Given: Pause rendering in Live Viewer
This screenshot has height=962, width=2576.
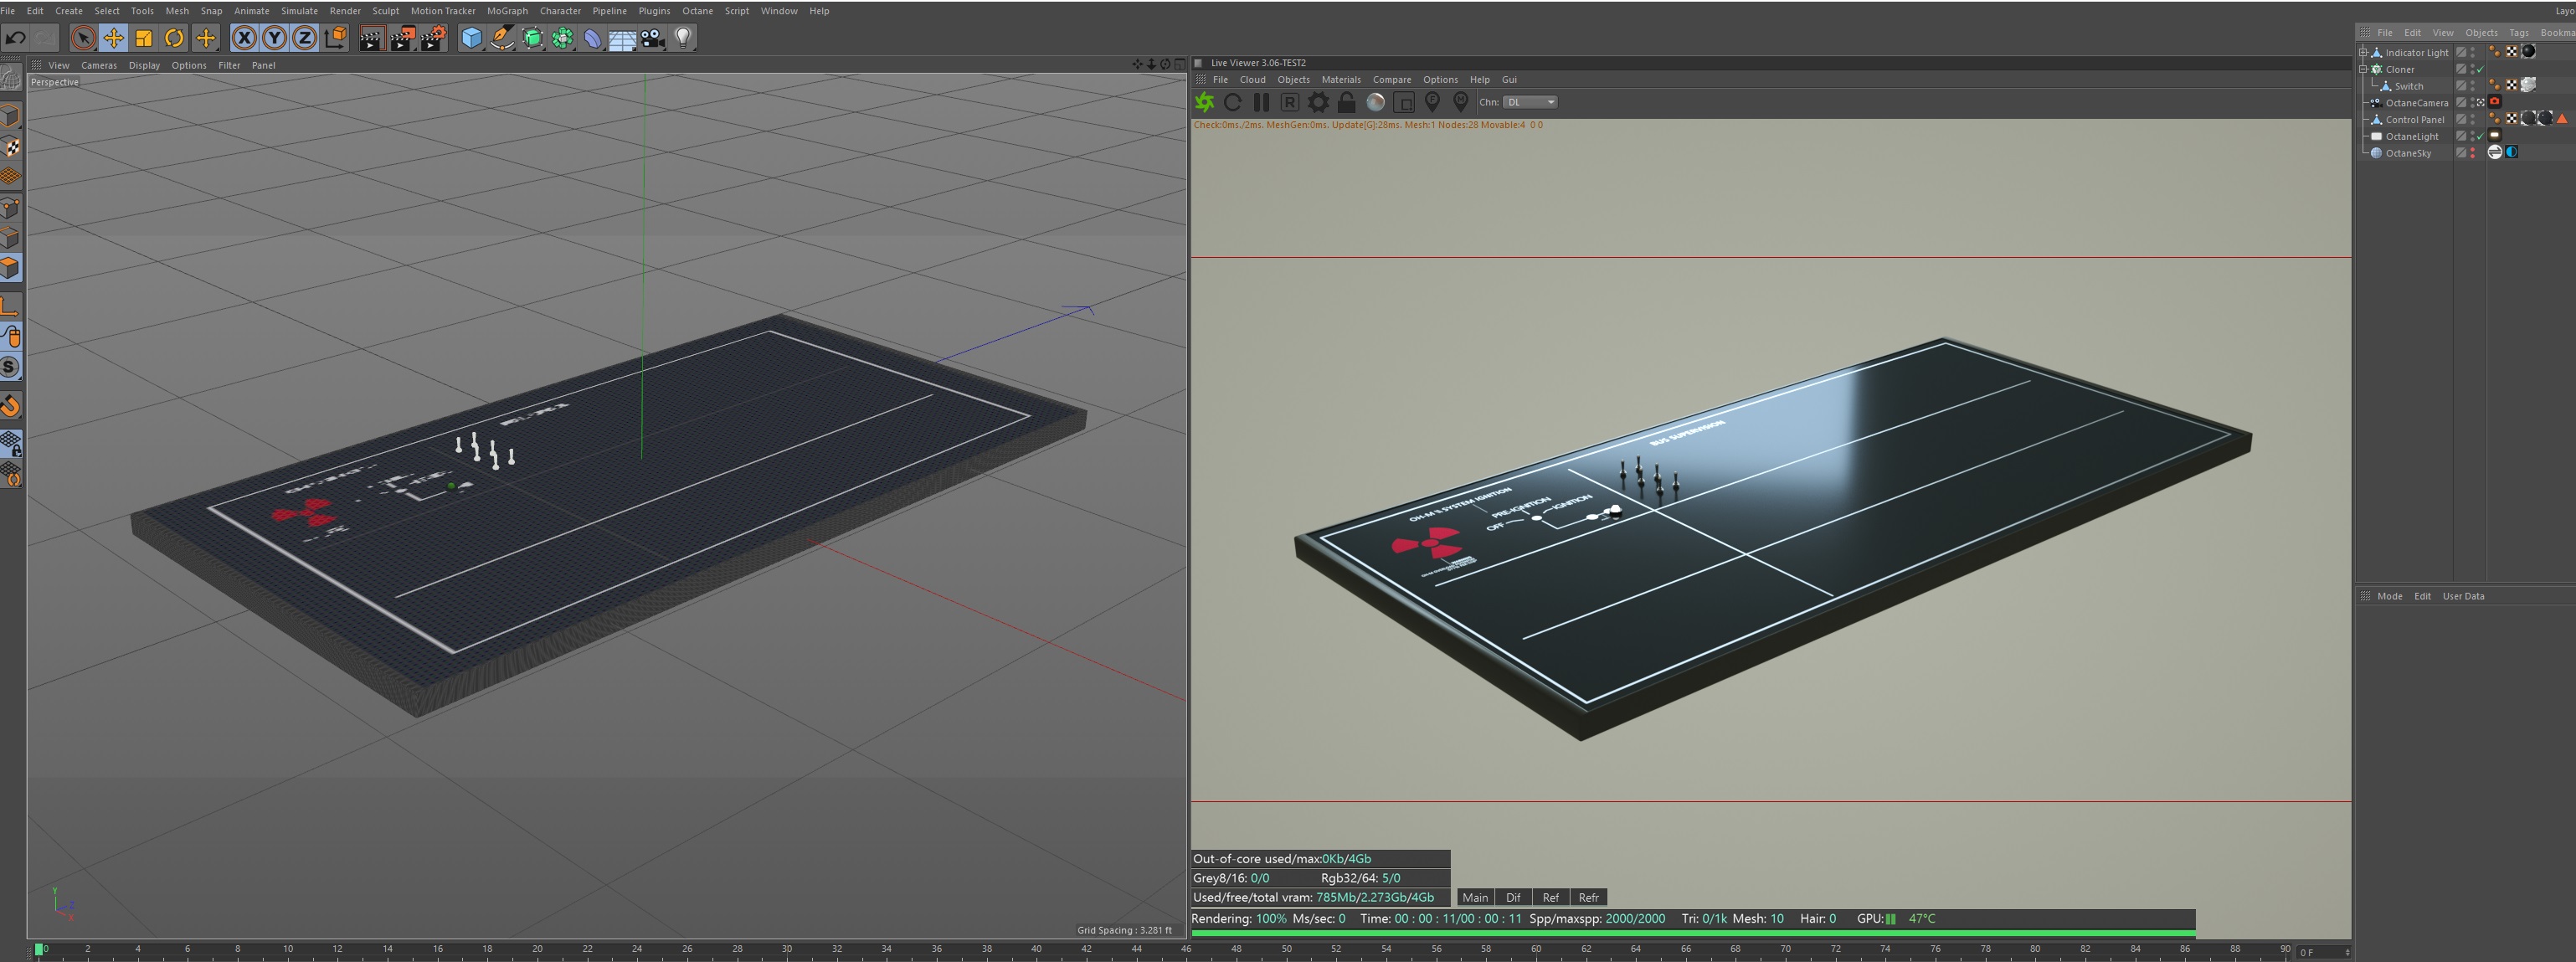Looking at the screenshot, I should pyautogui.click(x=1261, y=102).
